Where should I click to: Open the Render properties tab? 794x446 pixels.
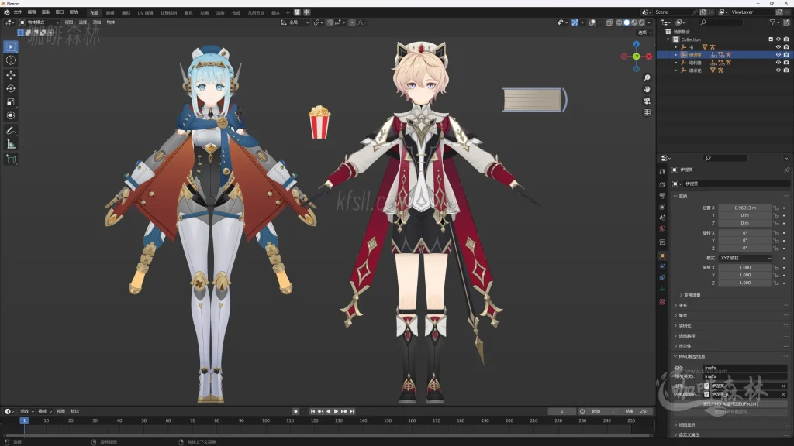tap(662, 184)
